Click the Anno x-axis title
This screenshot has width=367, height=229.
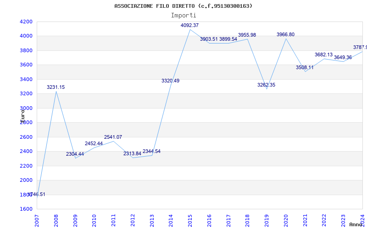coord(356,224)
